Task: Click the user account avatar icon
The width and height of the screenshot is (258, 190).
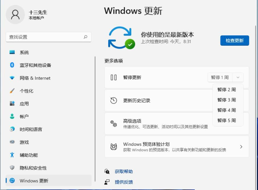Action: tap(15, 15)
